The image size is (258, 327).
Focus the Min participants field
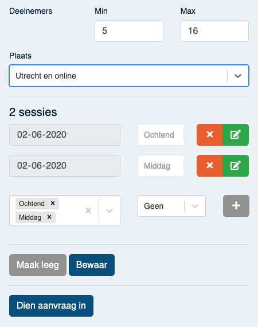pos(129,31)
